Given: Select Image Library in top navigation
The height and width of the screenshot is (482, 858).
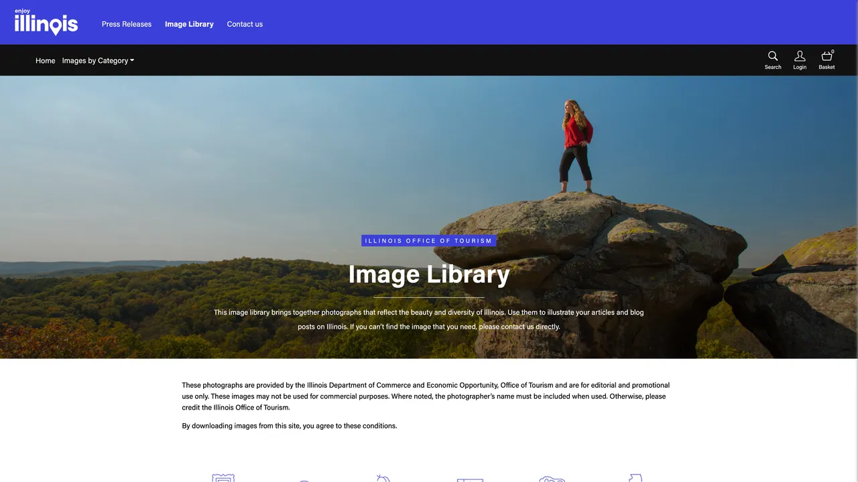Looking at the screenshot, I should point(189,24).
